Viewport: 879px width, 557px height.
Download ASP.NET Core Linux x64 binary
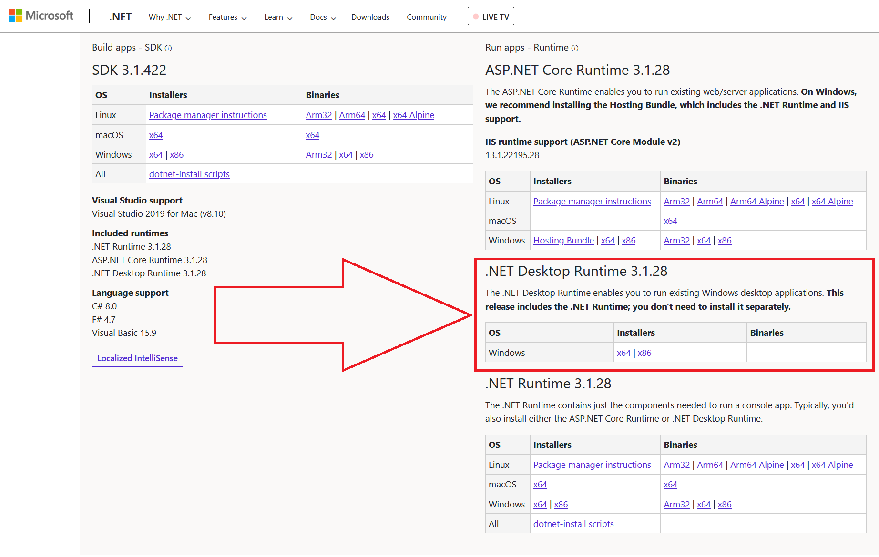coord(798,202)
